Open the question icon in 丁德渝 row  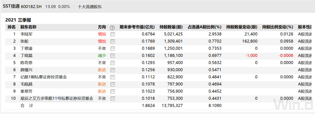pos(113,49)
